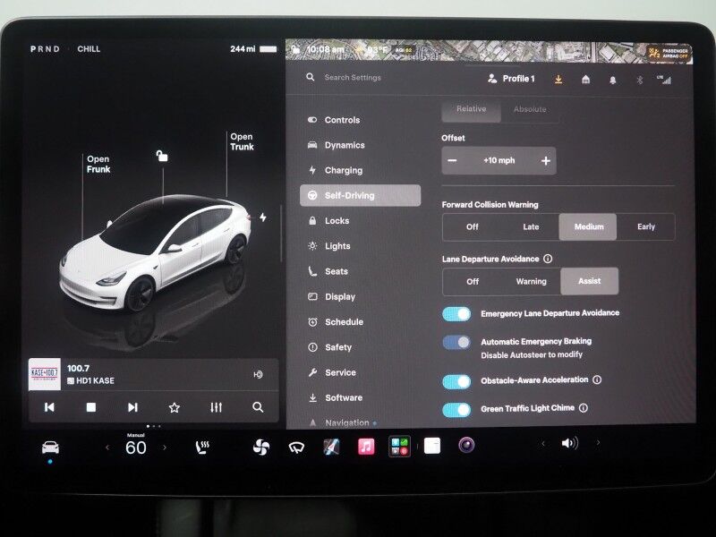Open Bluetooth settings icon
The image size is (716, 537).
click(x=640, y=80)
